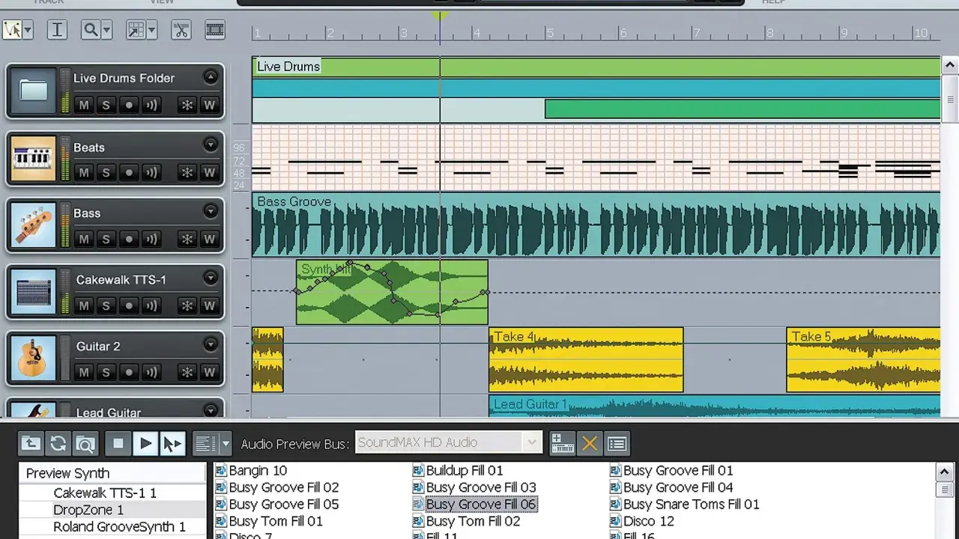Open browser views dropdown arrow
Screen dimensions: 959x539
click(226, 443)
